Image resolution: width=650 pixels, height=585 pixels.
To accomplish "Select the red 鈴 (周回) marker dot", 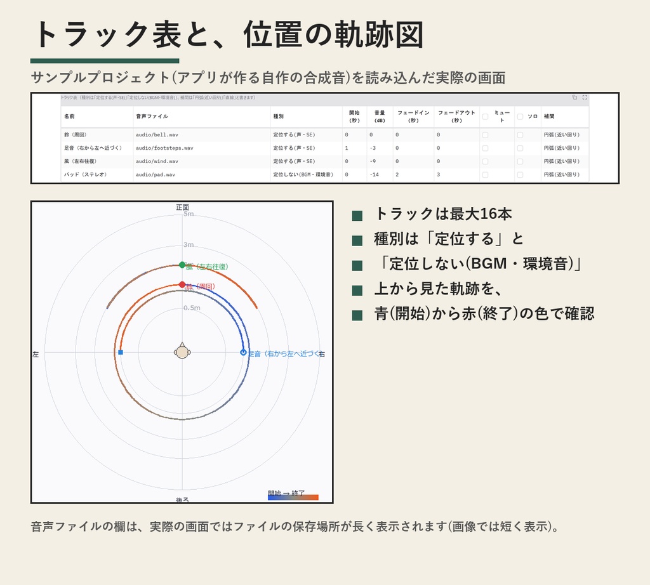I will (x=182, y=284).
